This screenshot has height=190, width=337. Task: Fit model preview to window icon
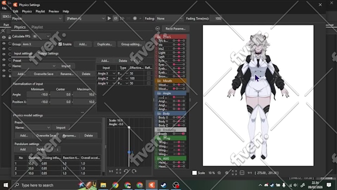click(x=234, y=173)
